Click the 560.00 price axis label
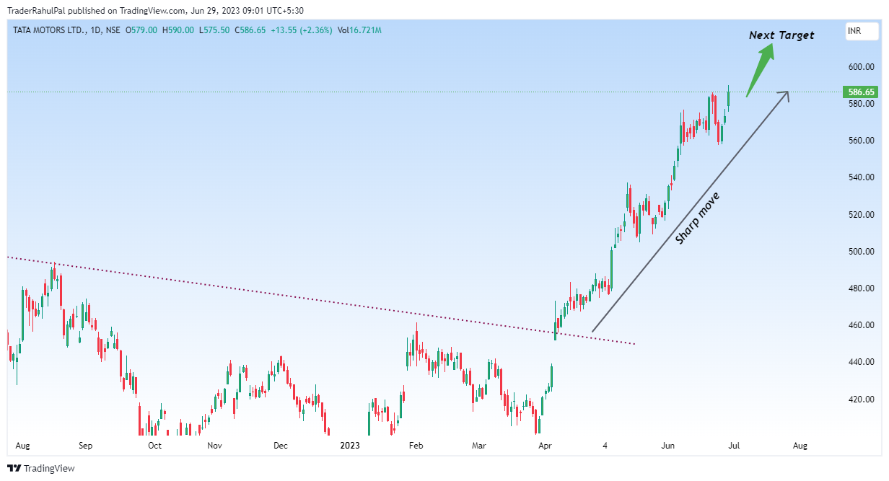Image resolution: width=889 pixels, height=481 pixels. click(x=862, y=141)
